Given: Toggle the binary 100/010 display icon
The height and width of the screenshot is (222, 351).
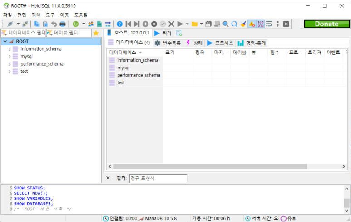Looking at the screenshot, I should pos(261,24).
